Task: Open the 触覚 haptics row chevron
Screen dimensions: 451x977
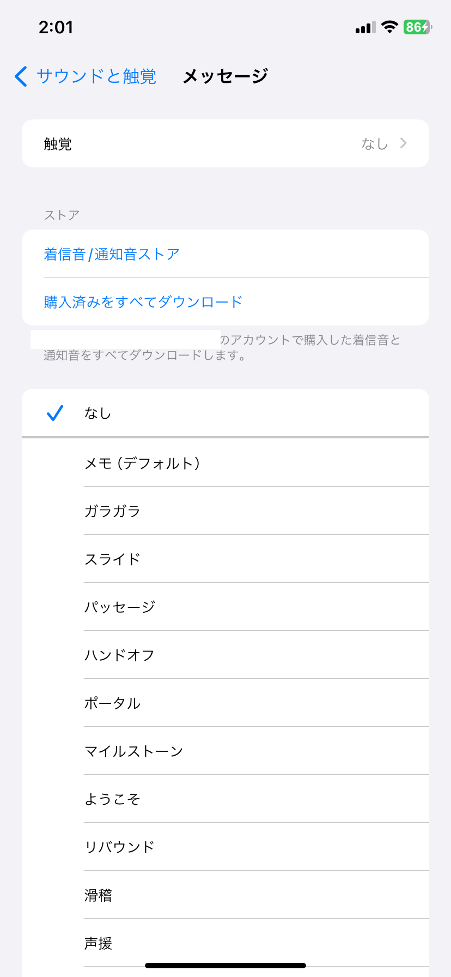Action: click(403, 143)
